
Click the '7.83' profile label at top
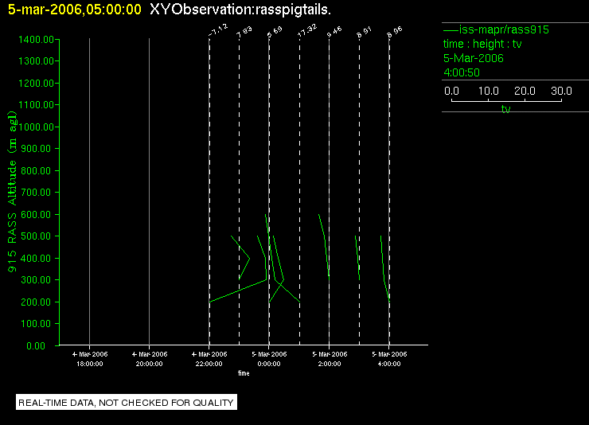pyautogui.click(x=244, y=32)
